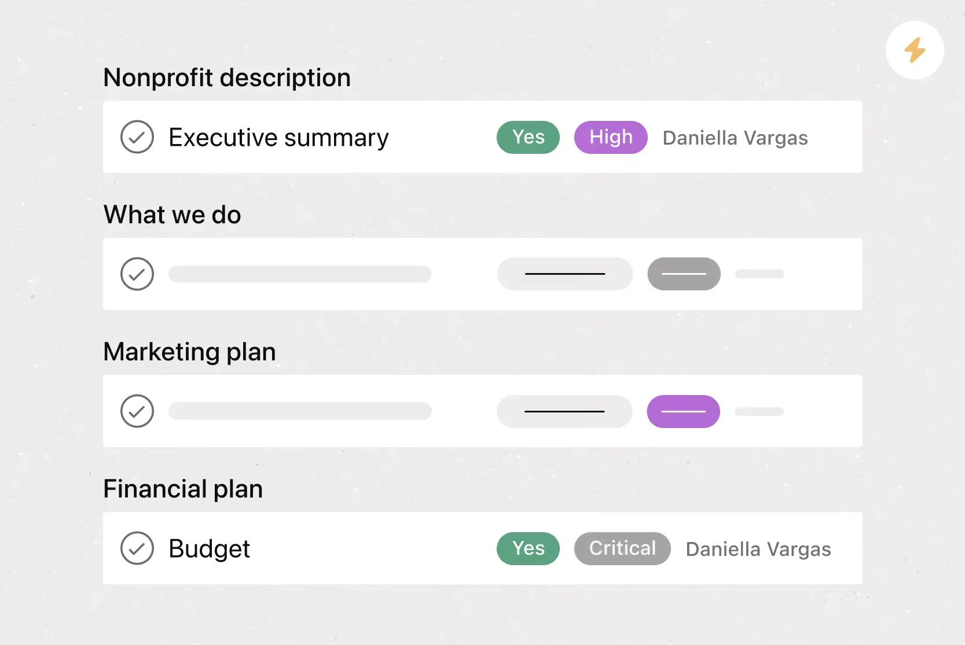Select the What we do section heading
Screen dimensions: 965x645
point(172,215)
